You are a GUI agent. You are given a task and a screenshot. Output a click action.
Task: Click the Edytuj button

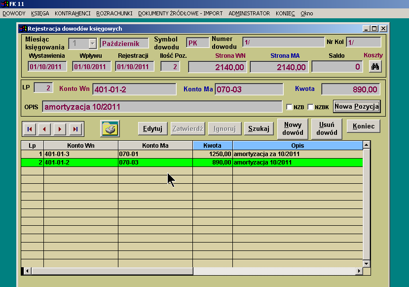click(x=152, y=128)
